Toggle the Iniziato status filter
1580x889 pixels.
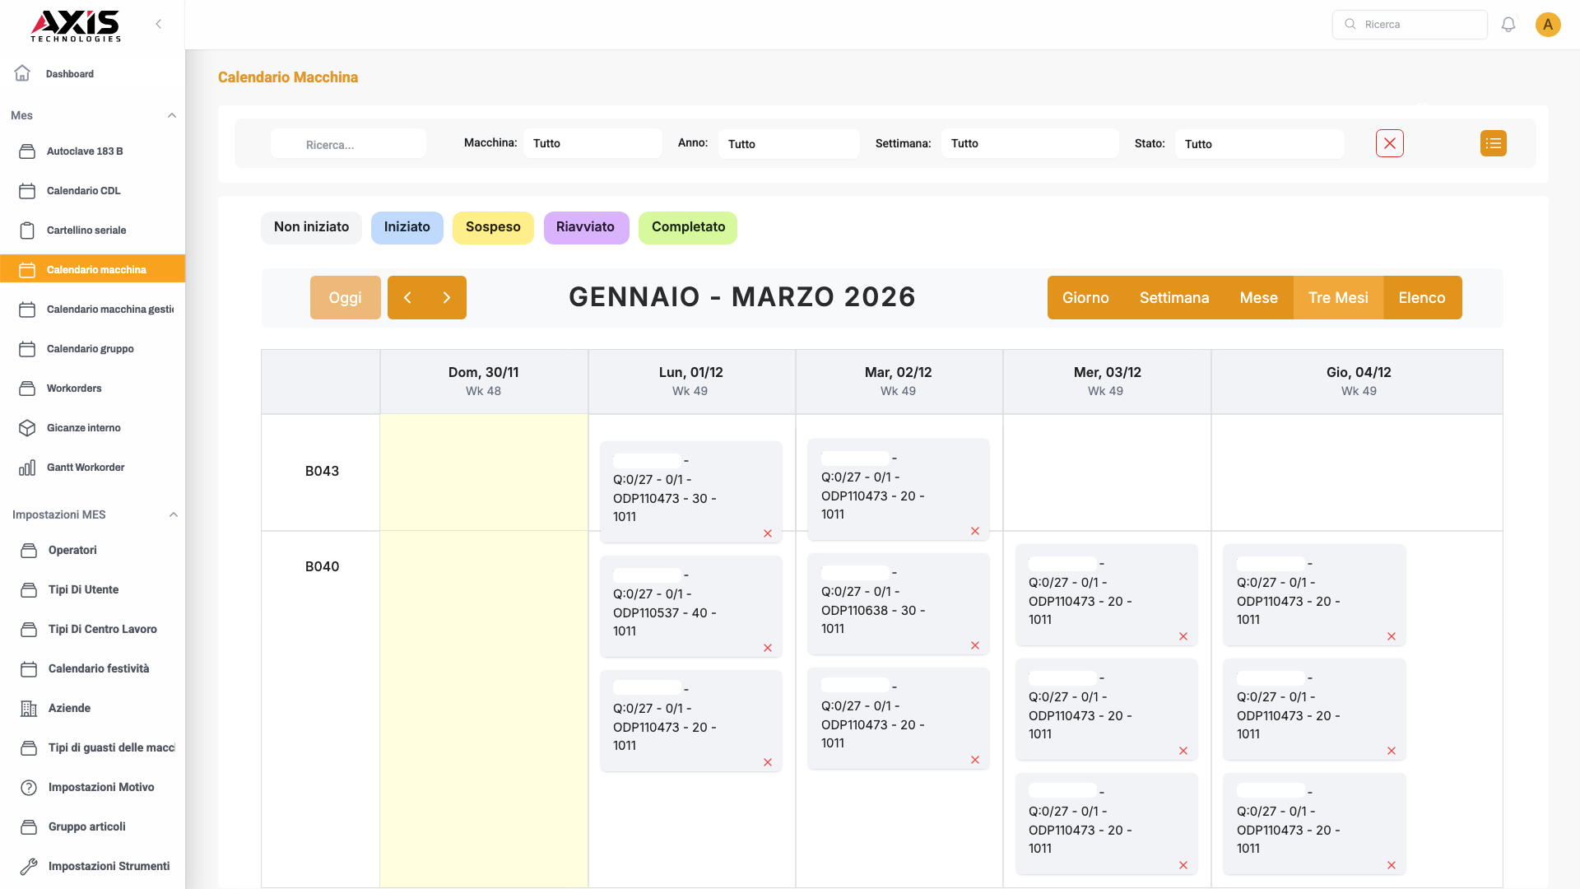(x=407, y=227)
